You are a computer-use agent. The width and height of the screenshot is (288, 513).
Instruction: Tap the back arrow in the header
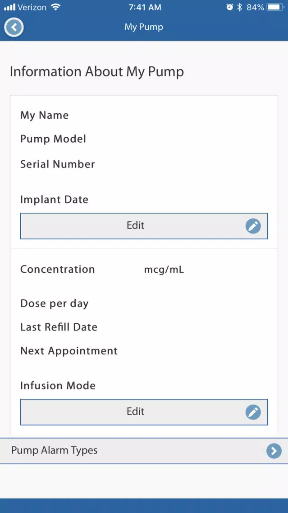coord(14,27)
